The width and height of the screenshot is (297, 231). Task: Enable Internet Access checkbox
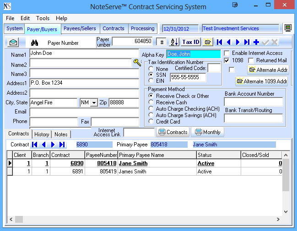coord(227,53)
